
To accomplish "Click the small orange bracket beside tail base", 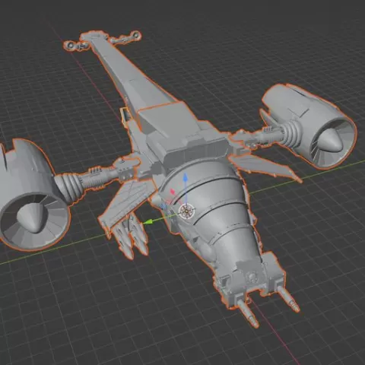I will pos(125,115).
